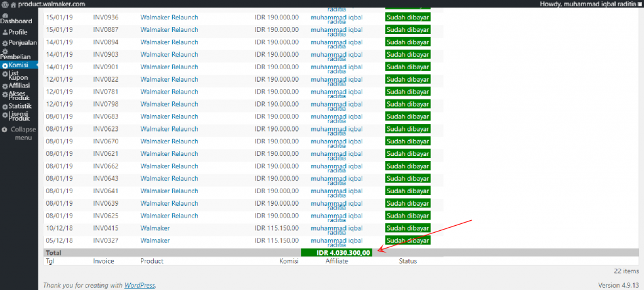Image resolution: width=644 pixels, height=290 pixels.
Task: Click the 10/12/18 date cell
Action: pyautogui.click(x=59, y=228)
